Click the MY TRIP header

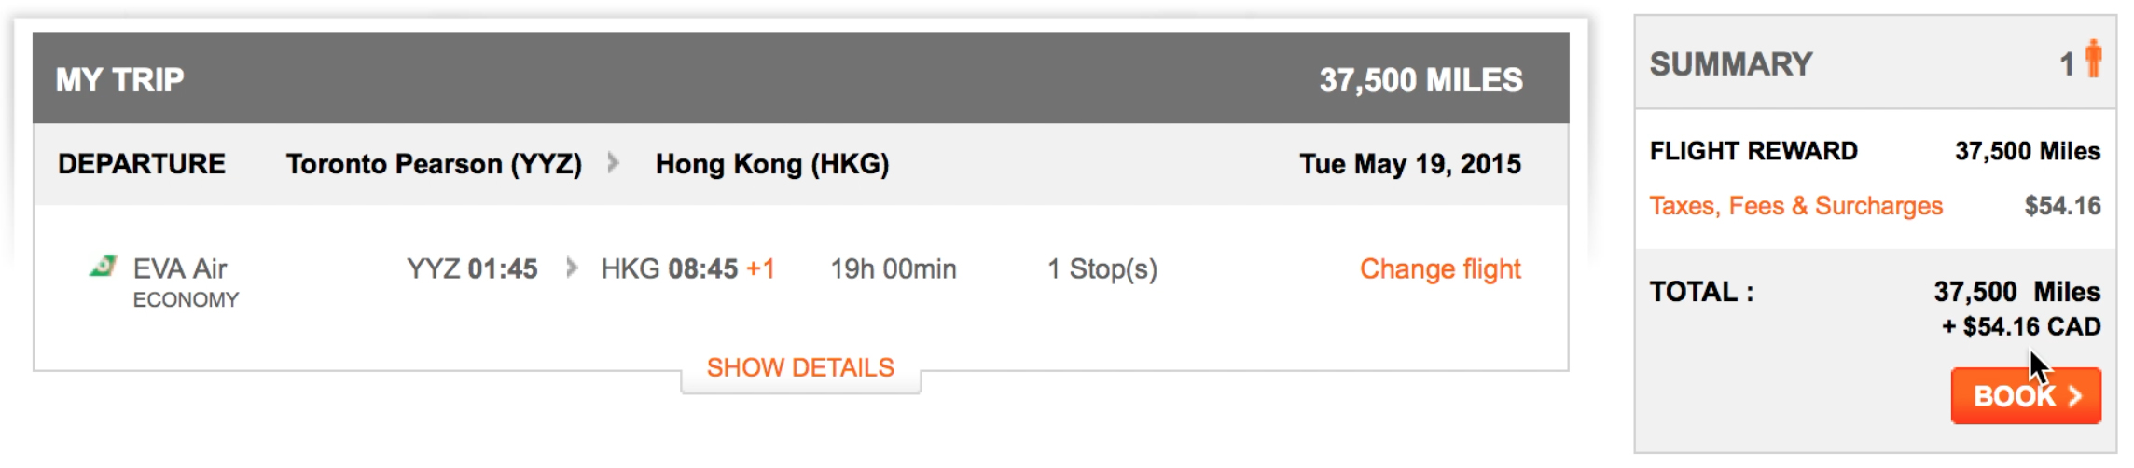pyautogui.click(x=119, y=80)
